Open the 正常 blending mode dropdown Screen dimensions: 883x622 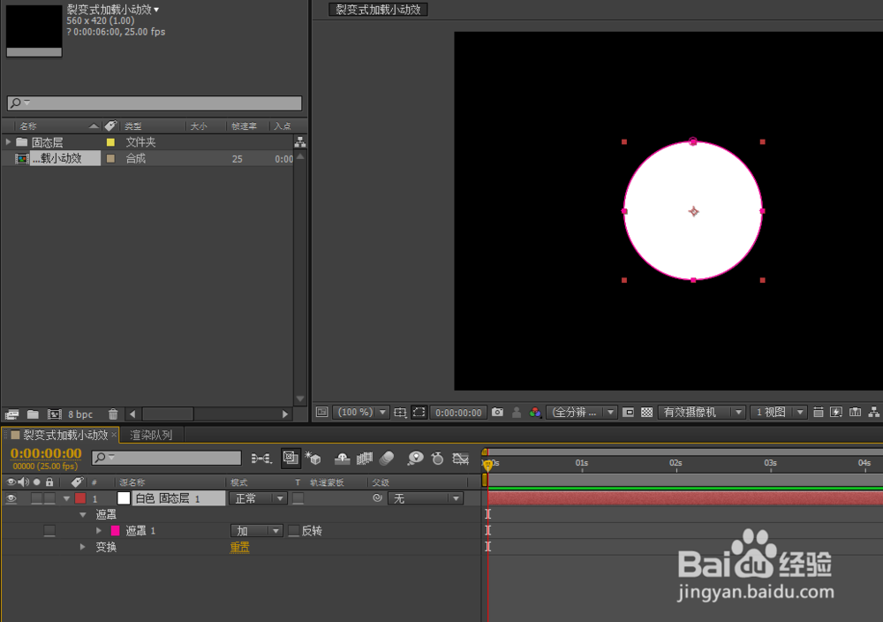pos(259,498)
